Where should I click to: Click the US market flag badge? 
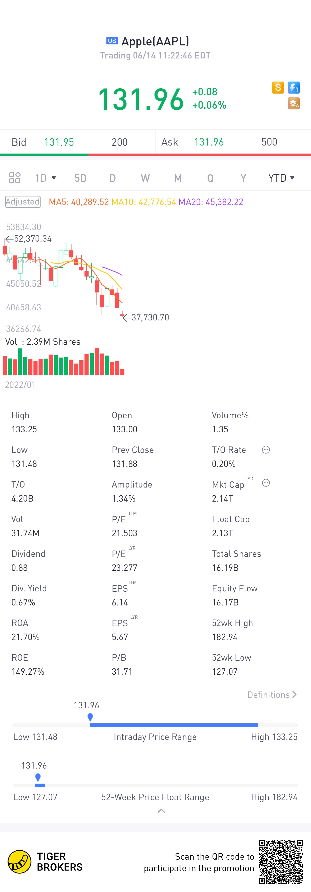coord(112,41)
